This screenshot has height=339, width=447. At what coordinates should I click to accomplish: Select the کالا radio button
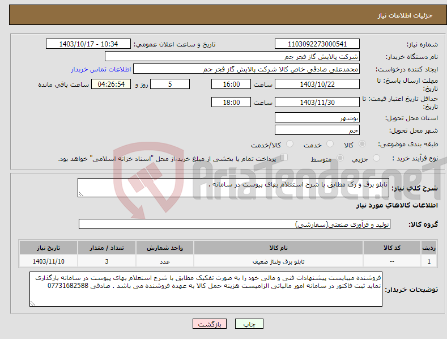click(x=362, y=144)
